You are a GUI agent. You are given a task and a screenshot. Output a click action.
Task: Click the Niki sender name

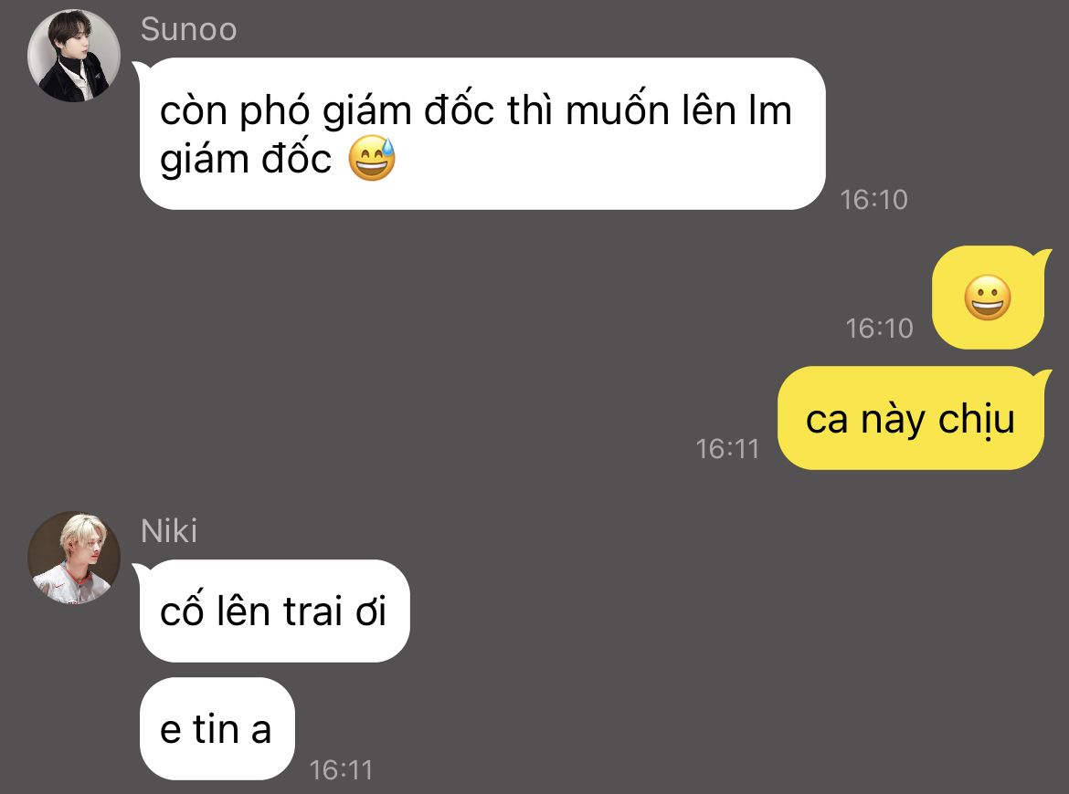tap(168, 531)
